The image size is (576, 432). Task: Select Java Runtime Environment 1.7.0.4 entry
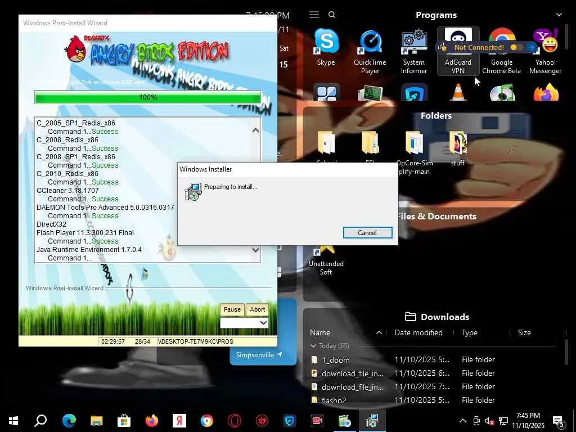(89, 249)
